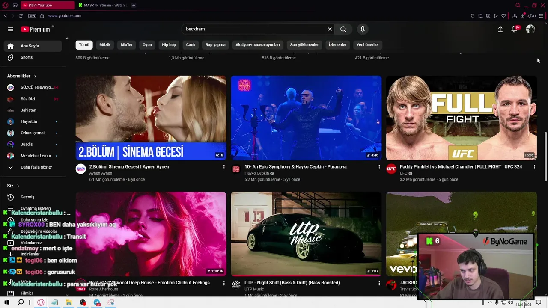Open the Opera main menu icon
This screenshot has height=308, width=548.
coord(5,5)
